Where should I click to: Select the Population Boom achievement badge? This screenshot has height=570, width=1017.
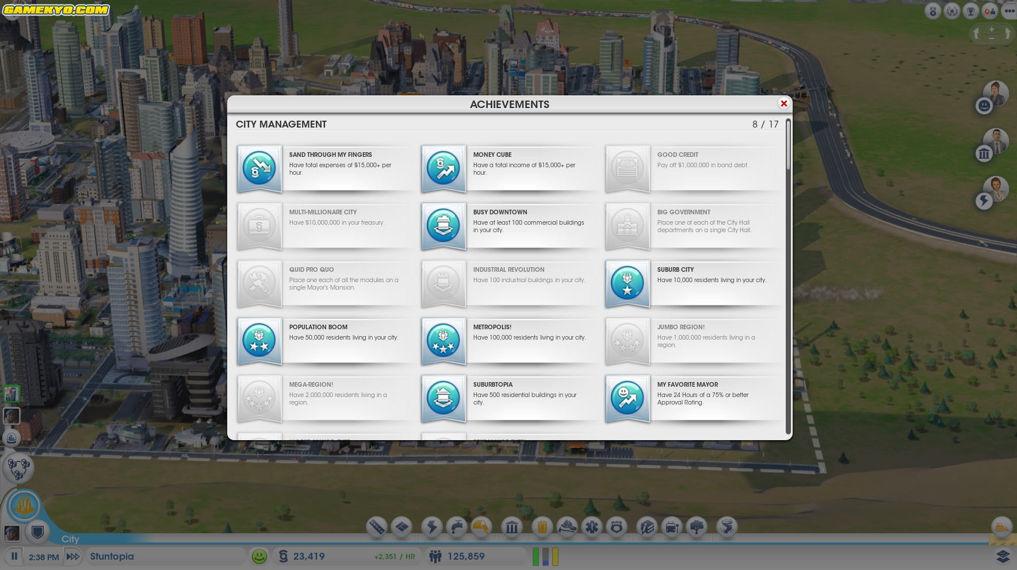click(259, 341)
